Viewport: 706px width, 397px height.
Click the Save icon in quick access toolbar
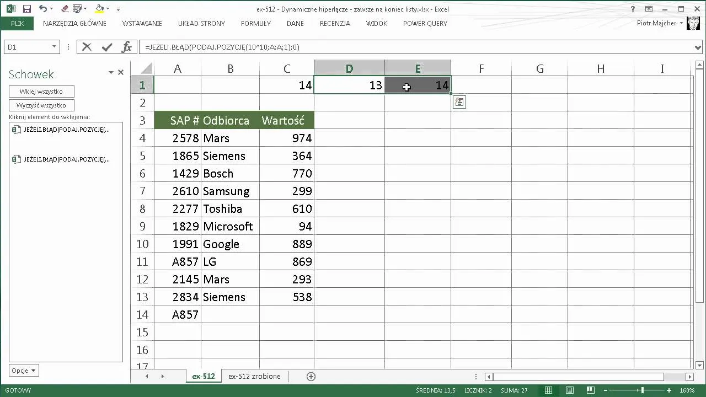26,9
